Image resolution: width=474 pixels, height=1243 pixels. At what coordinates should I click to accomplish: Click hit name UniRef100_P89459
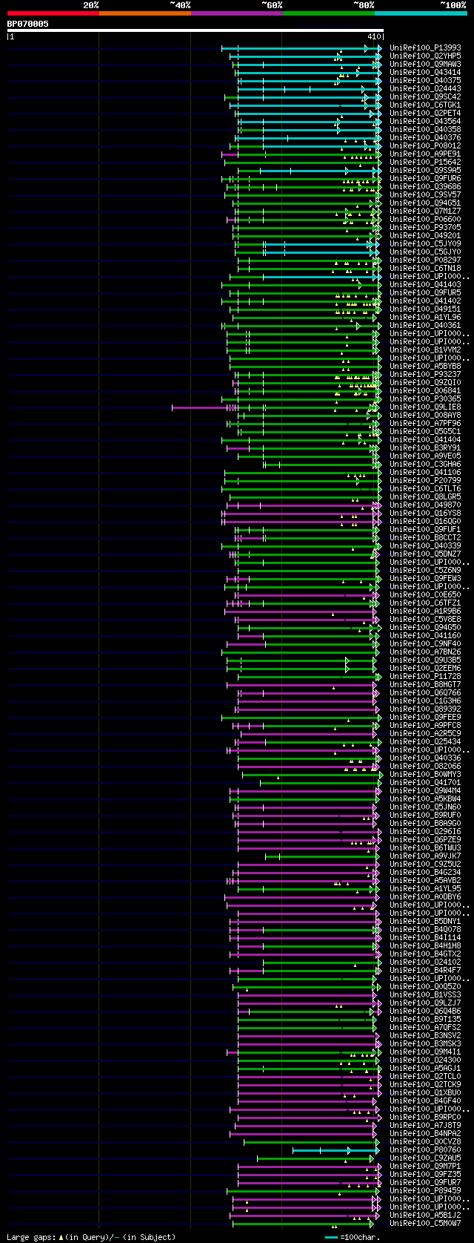[425, 1191]
